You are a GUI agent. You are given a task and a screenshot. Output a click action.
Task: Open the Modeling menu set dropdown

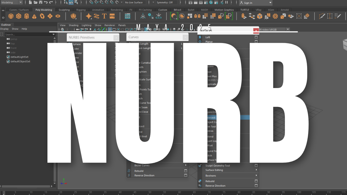12,2
